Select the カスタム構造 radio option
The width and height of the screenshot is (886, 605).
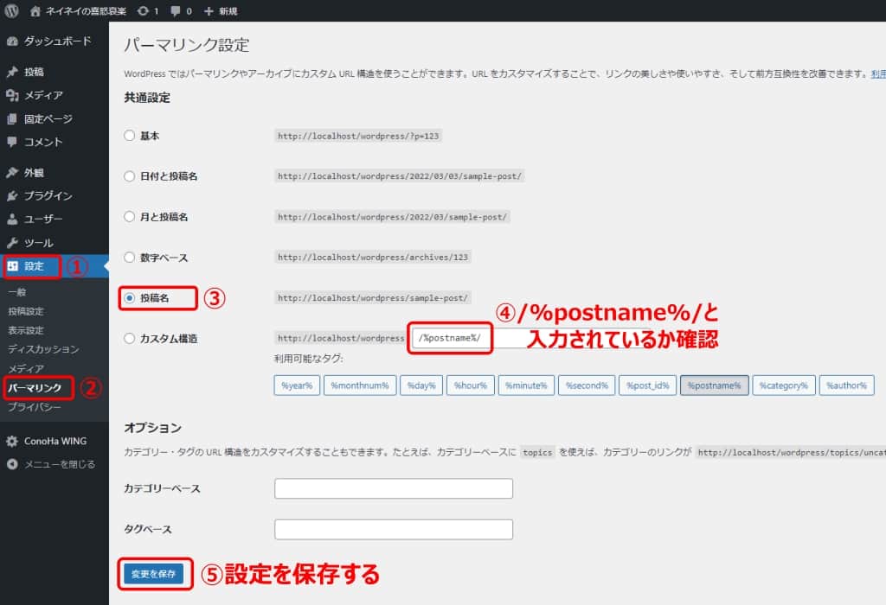tap(130, 339)
